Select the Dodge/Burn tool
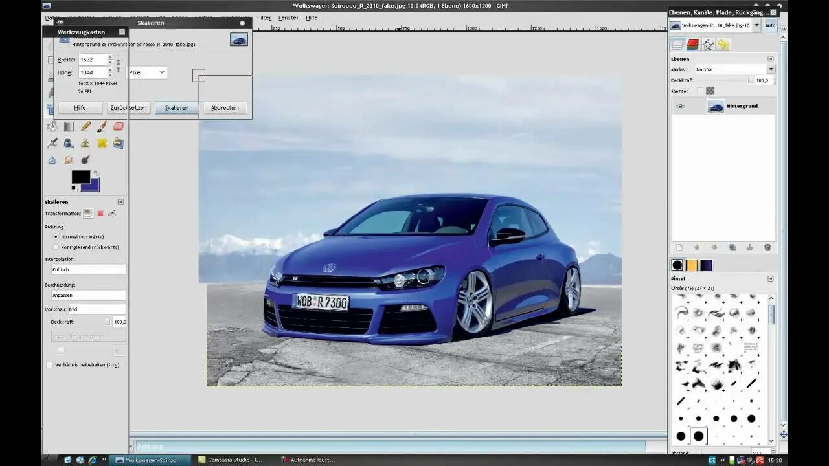Viewport: 829px width, 466px height. pos(85,159)
